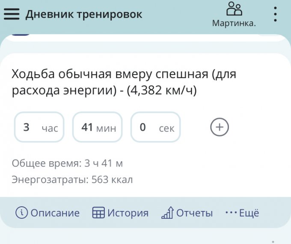Open the vertical three-dot options menu
Image resolution: width=291 pixels, height=244 pixels.
pyautogui.click(x=275, y=14)
